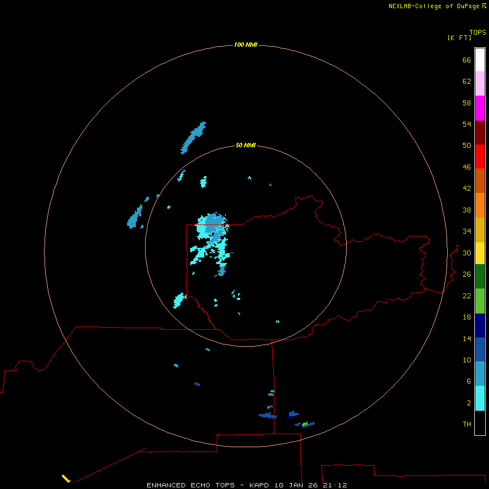
Task: Click the yellow streak marker near bottom-left
Action: [66, 478]
